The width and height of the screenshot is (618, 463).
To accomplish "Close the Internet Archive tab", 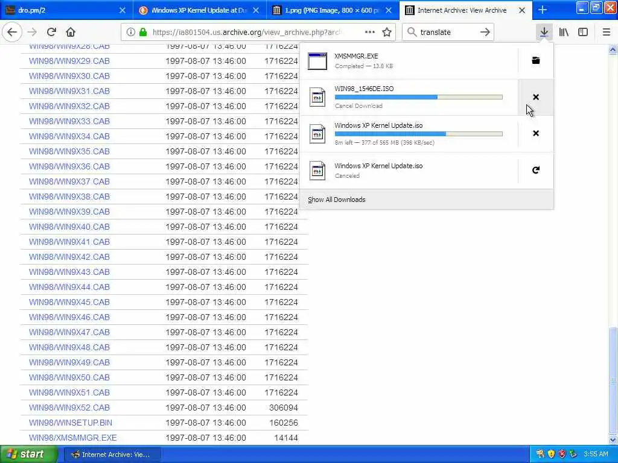I will 522,10.
